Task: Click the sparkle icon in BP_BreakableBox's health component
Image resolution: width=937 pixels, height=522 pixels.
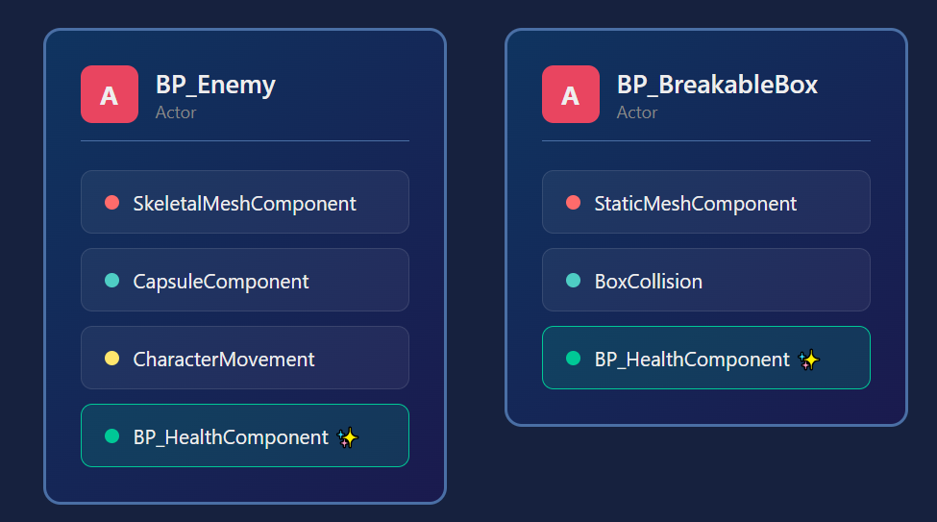Action: pos(809,360)
